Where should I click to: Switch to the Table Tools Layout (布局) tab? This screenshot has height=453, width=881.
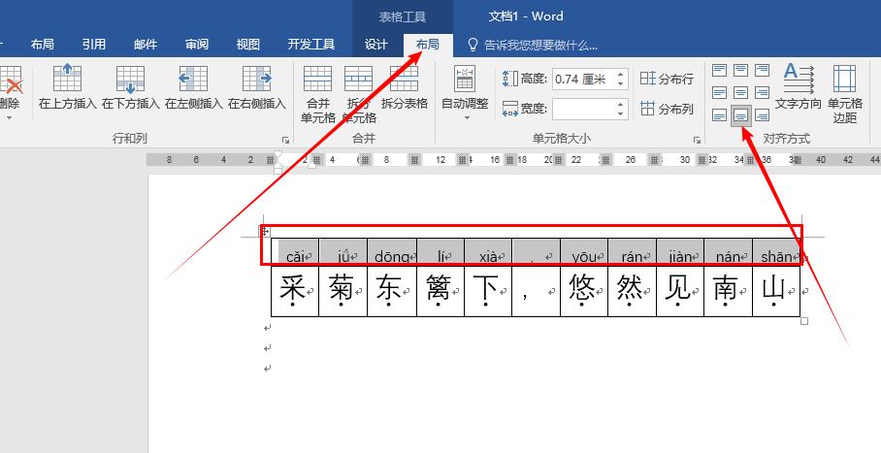coord(428,45)
